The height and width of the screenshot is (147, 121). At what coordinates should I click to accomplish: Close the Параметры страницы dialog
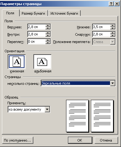coord(117,4)
